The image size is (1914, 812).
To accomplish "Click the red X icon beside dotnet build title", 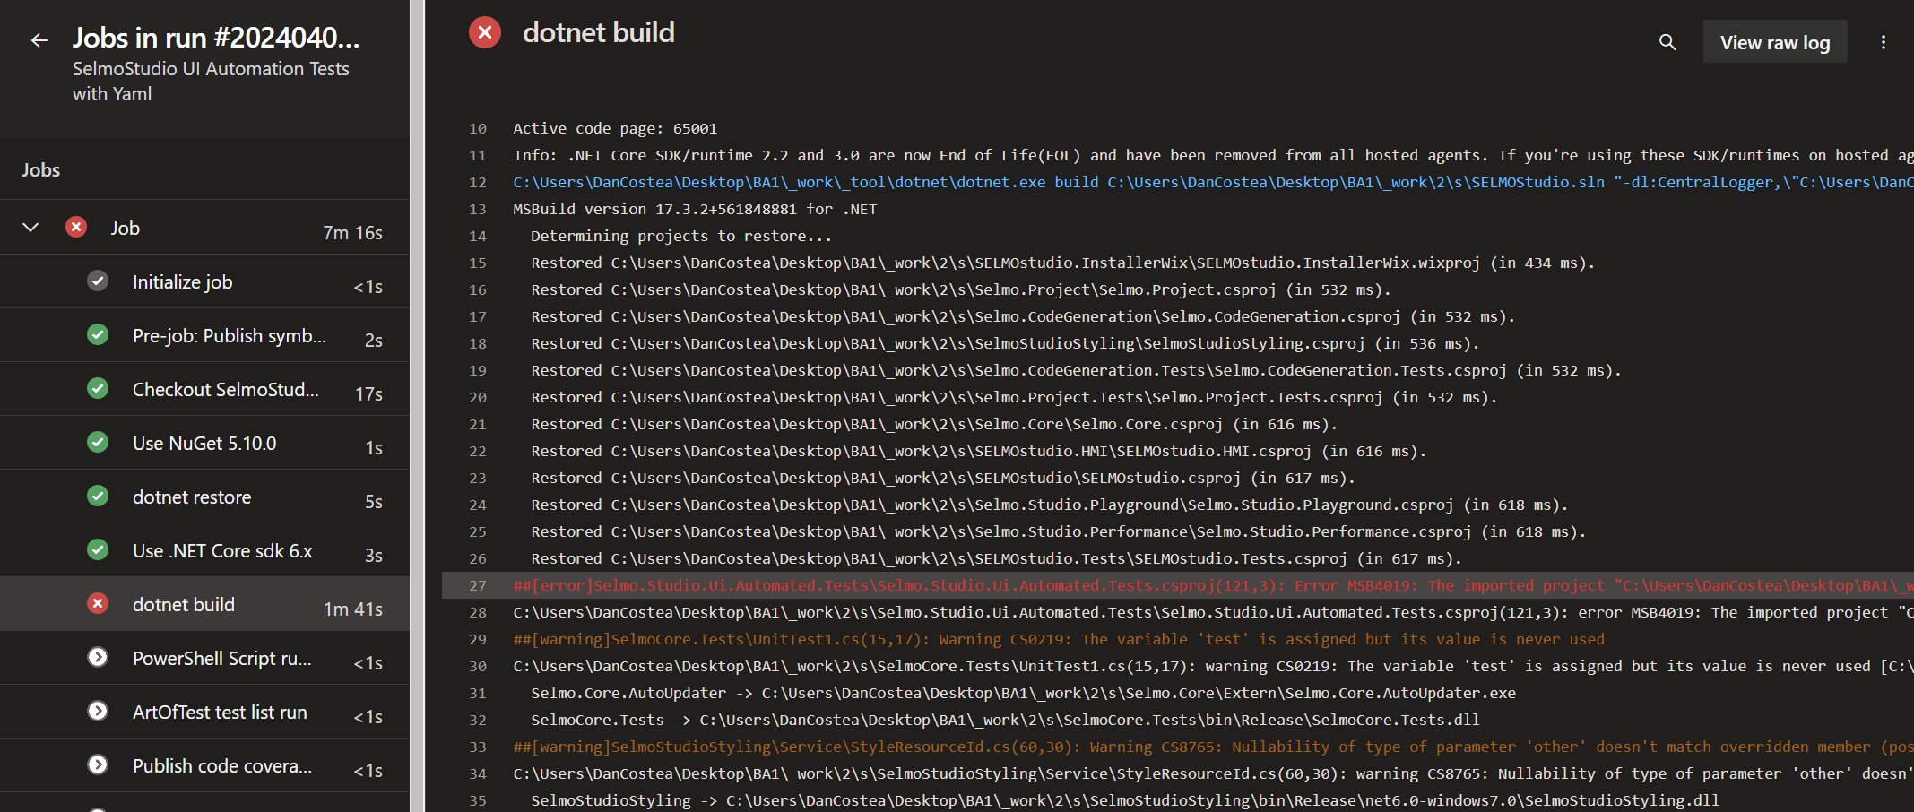I will point(484,31).
